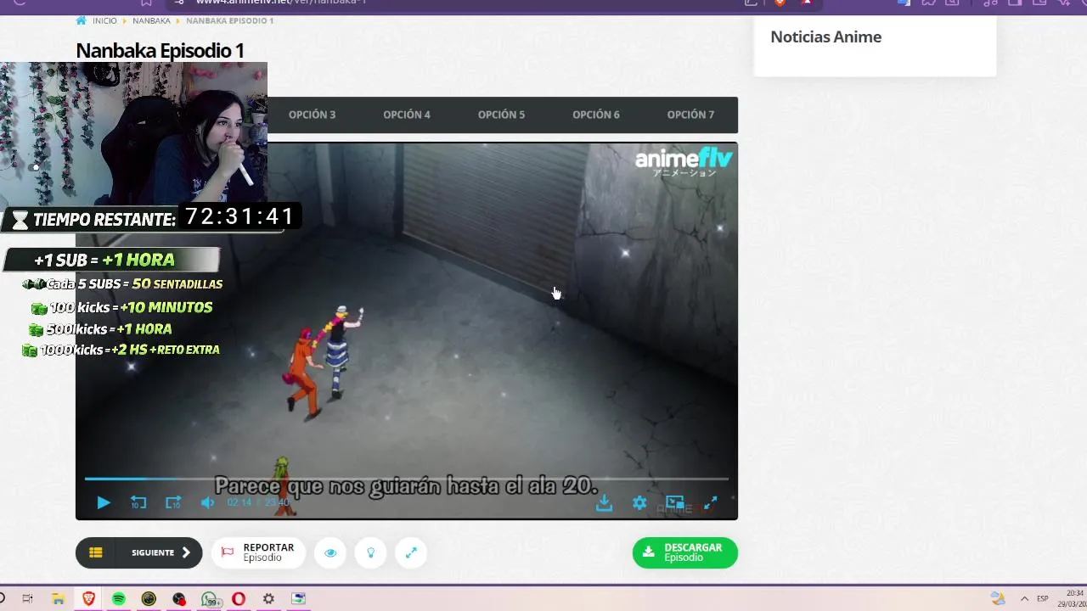1087x611 pixels.
Task: Switch to Opción 4 server tab
Action: 407,115
